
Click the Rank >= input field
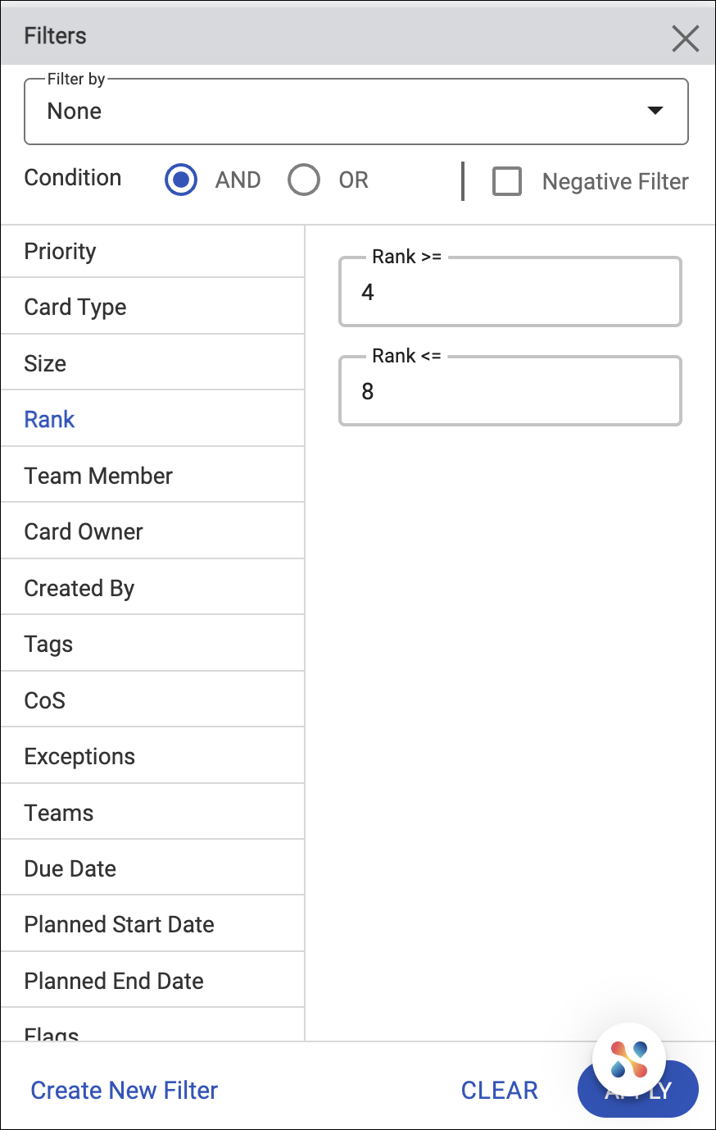point(510,293)
